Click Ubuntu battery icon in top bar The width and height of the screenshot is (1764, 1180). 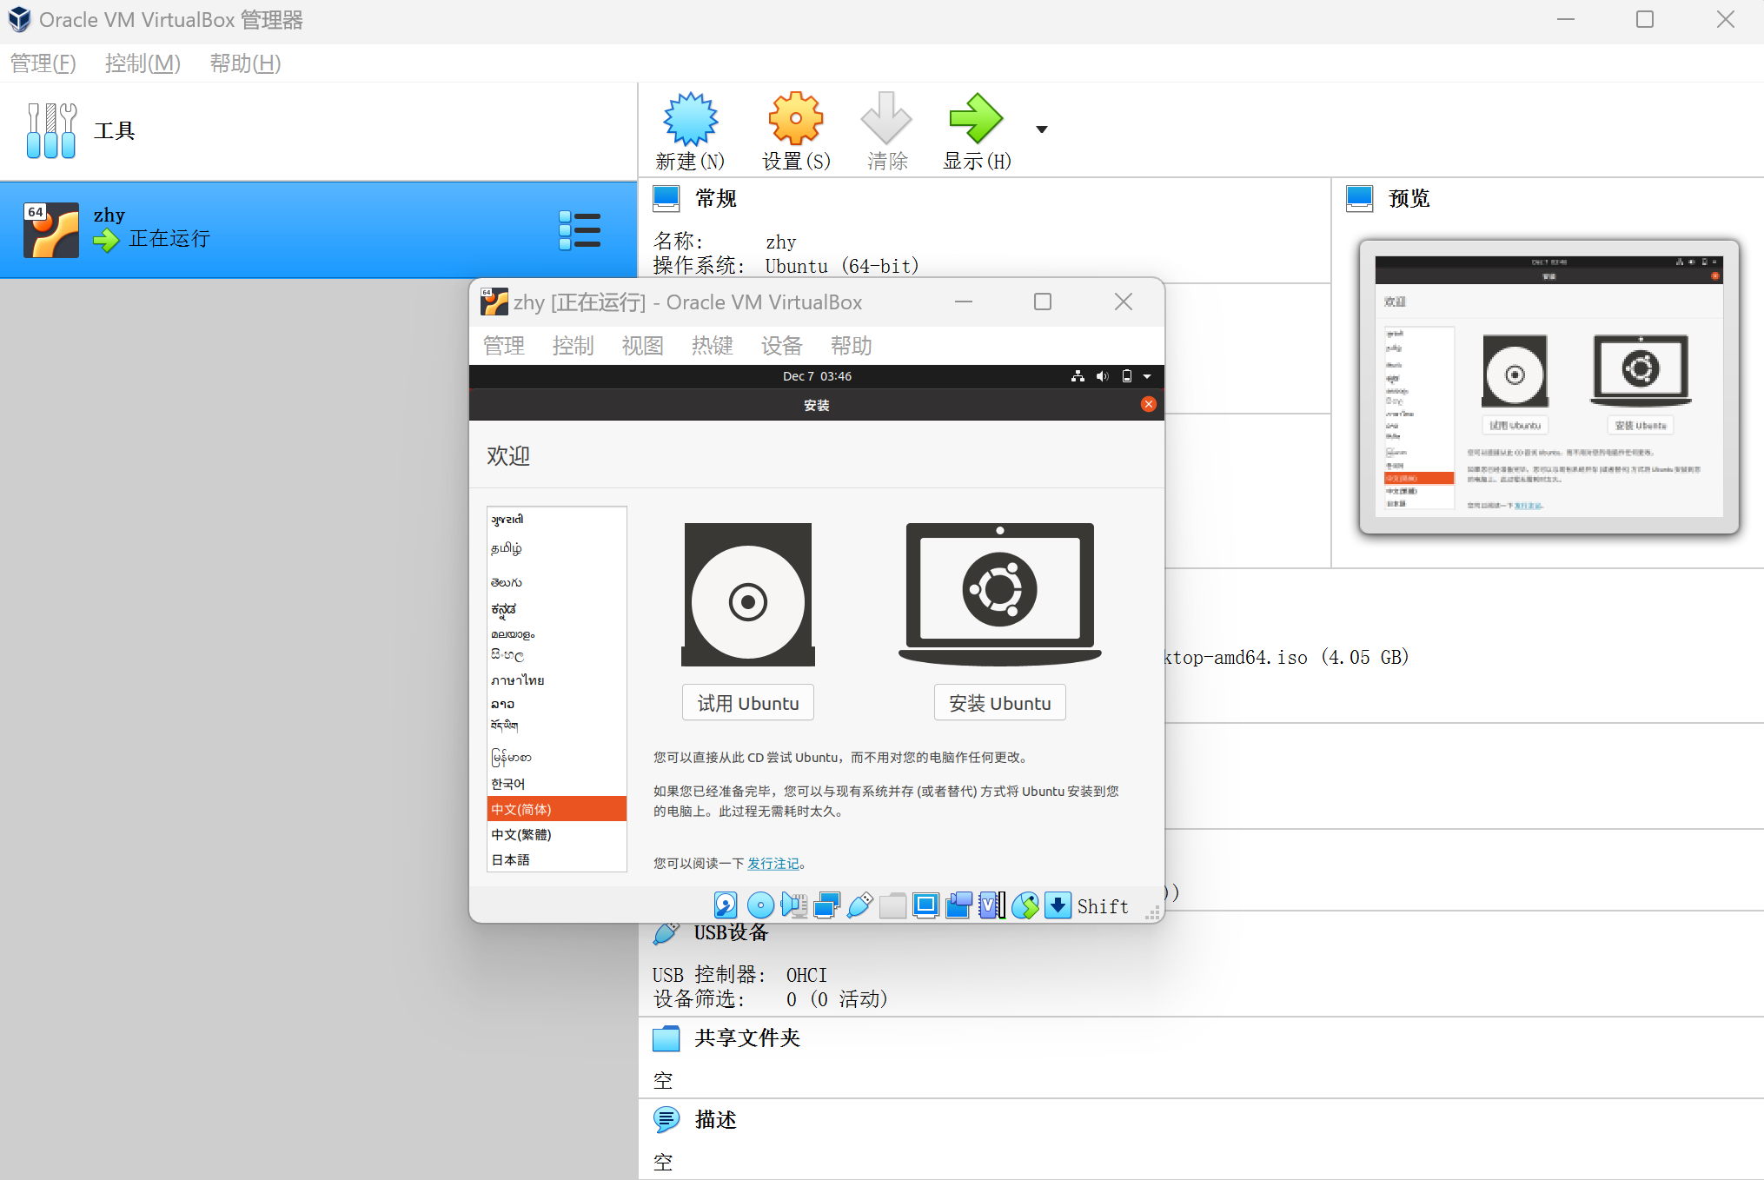click(1127, 376)
